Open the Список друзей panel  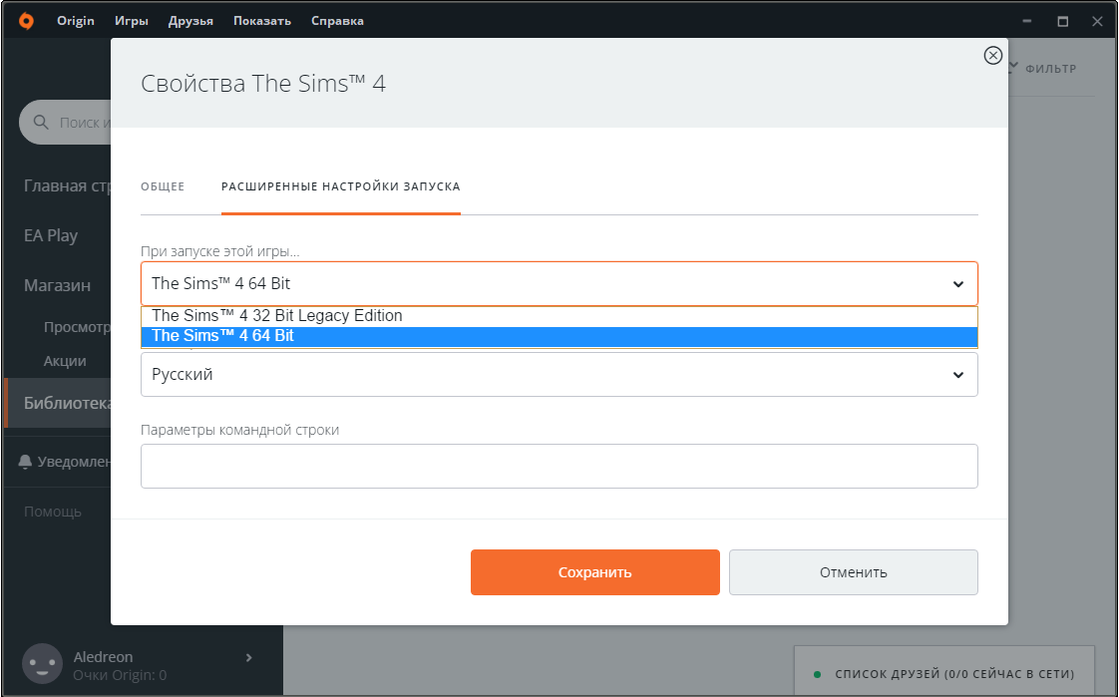tap(944, 671)
